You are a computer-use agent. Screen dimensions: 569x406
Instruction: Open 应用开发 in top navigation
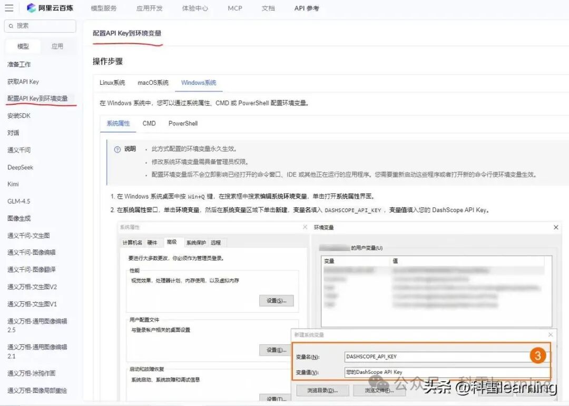coord(150,8)
